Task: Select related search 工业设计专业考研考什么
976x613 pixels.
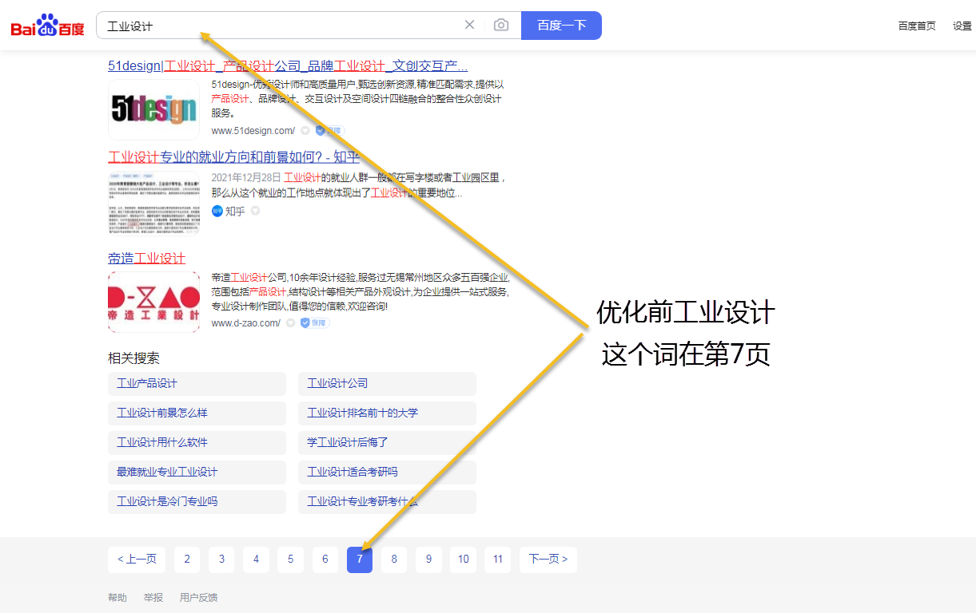Action: [x=387, y=502]
